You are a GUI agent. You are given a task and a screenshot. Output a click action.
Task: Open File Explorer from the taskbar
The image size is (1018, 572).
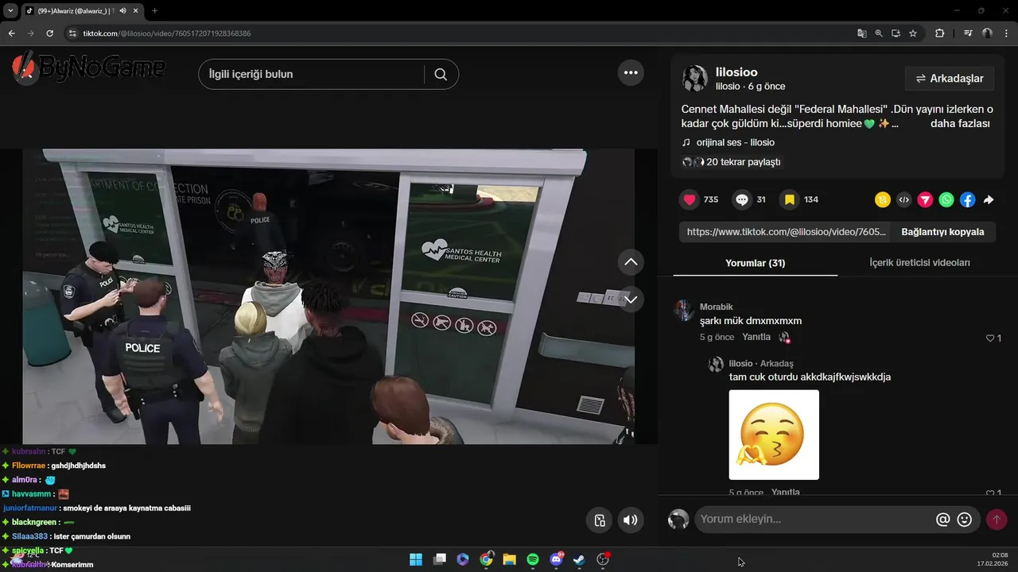click(509, 559)
